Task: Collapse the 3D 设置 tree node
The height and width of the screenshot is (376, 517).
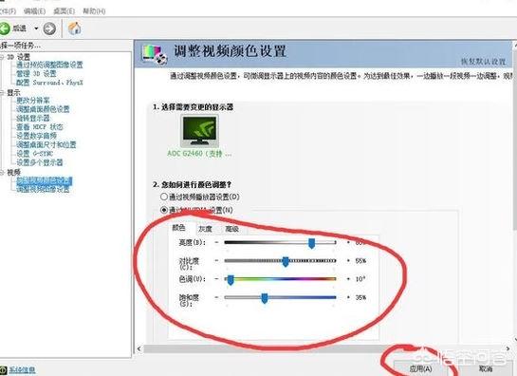Action: 2,57
